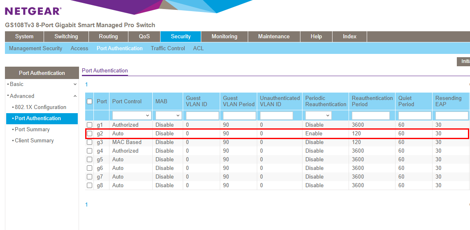The image size is (470, 230).
Task: Open the MAB filter dropdown
Action: click(x=169, y=116)
